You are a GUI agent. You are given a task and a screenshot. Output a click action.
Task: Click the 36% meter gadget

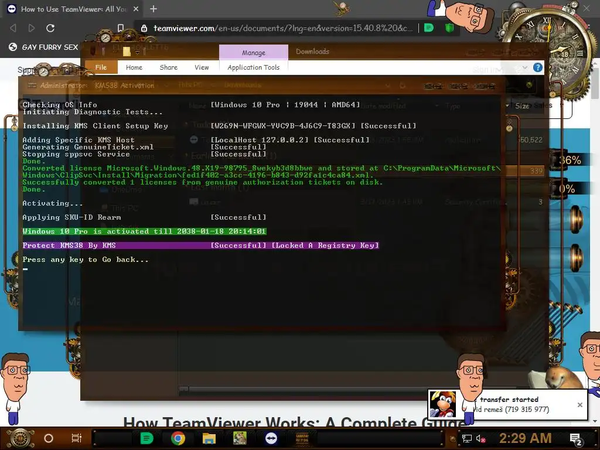pyautogui.click(x=570, y=160)
